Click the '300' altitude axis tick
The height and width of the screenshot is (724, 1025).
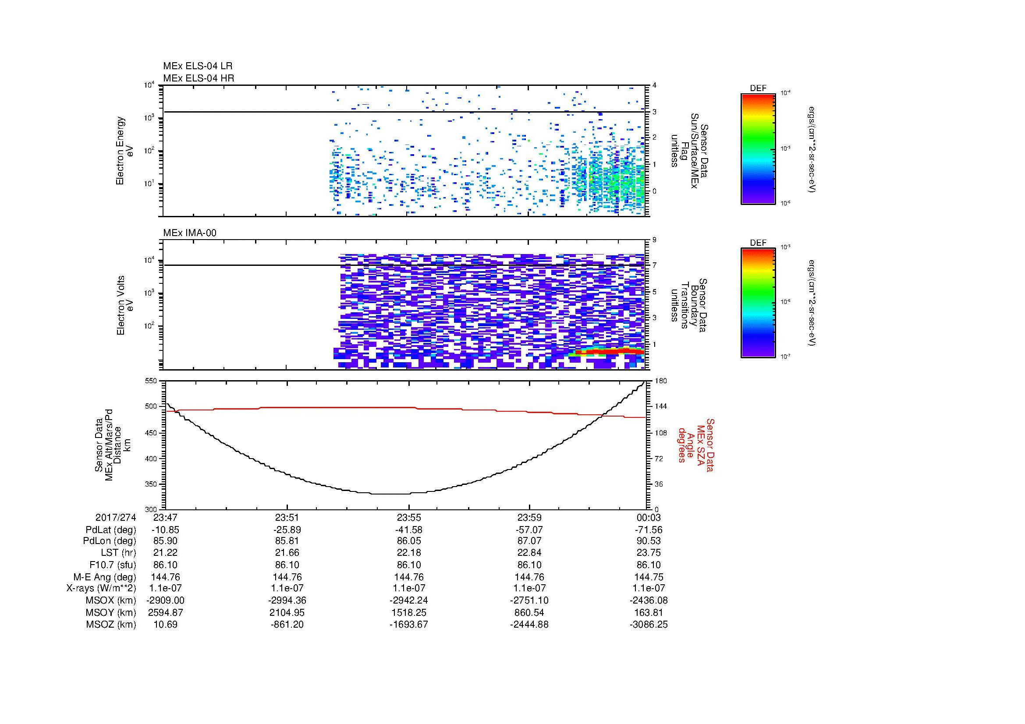coord(152,509)
